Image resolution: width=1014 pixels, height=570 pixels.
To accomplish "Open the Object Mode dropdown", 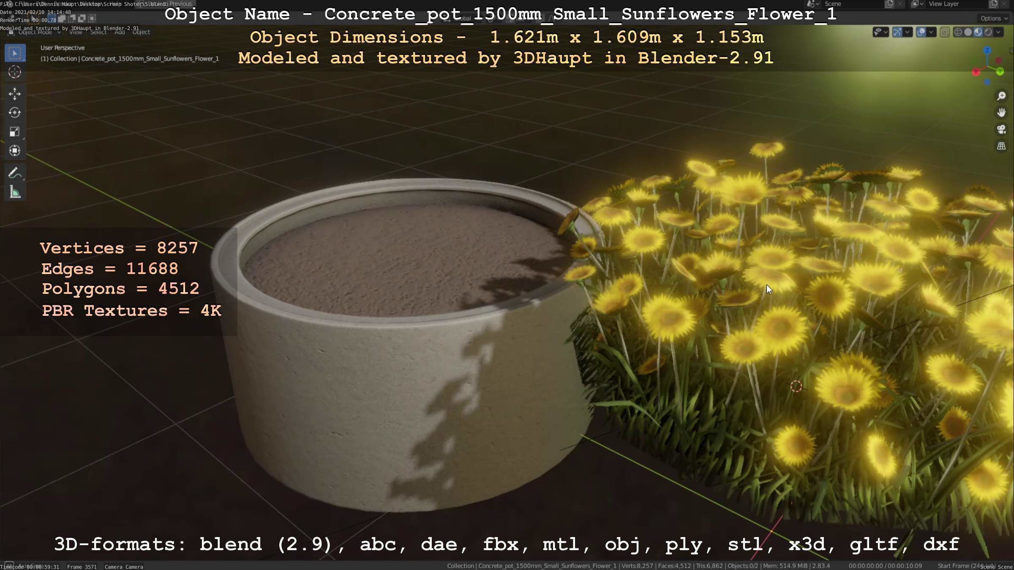I will click(x=35, y=32).
